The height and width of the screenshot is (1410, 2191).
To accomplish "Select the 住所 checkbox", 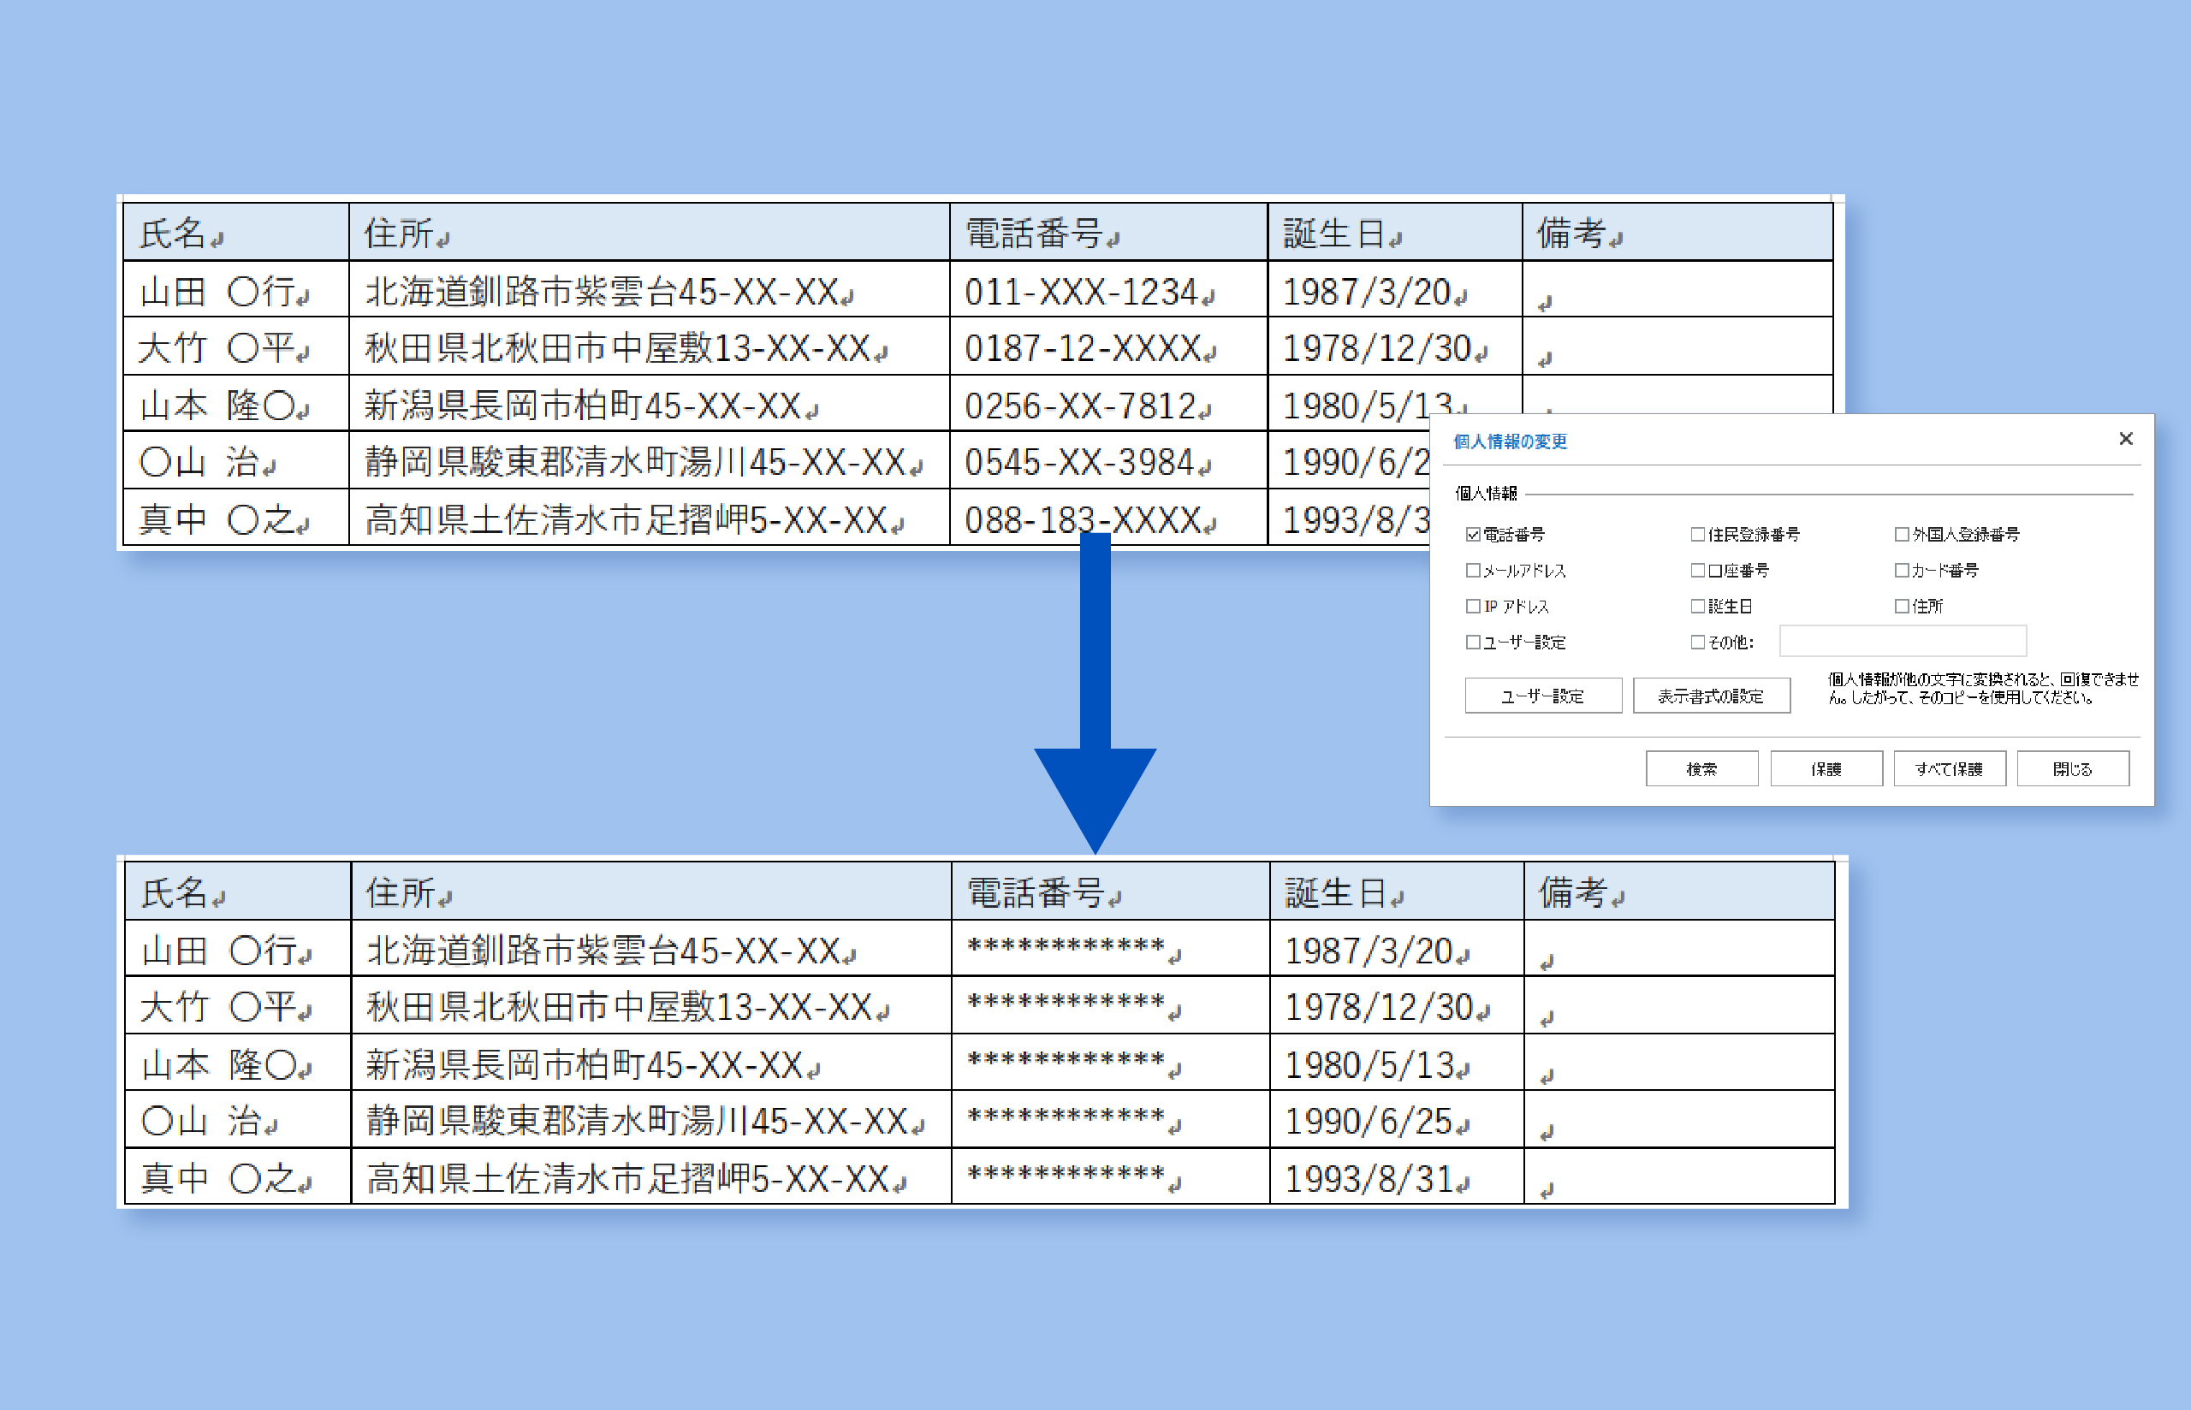I will [1901, 606].
